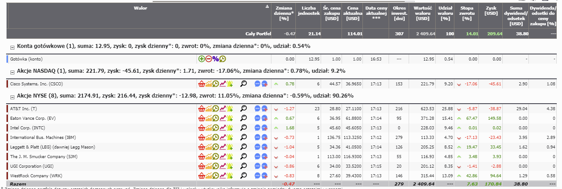Select AT&T Inc. (T) name
This screenshot has width=562, height=189.
[24, 108]
